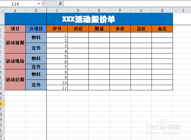Click the cell with sequence number 11

[57, 88]
